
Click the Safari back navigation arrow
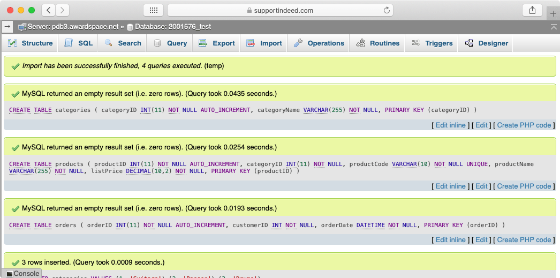[49, 10]
